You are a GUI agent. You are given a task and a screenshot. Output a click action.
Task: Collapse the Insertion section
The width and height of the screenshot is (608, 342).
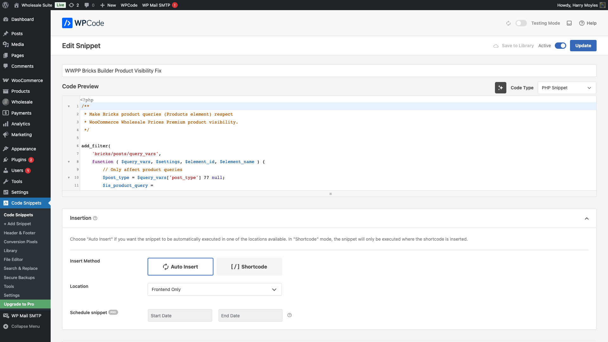586,218
